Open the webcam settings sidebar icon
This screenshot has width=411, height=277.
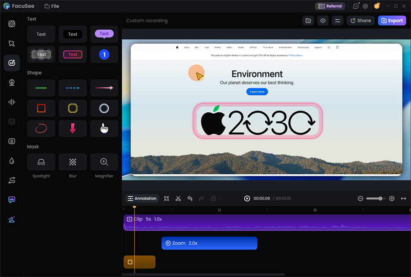tap(12, 83)
